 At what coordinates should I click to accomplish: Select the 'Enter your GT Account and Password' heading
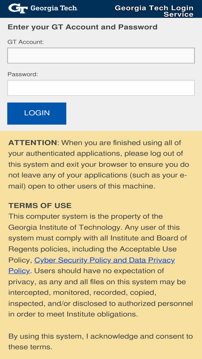pos(82,27)
